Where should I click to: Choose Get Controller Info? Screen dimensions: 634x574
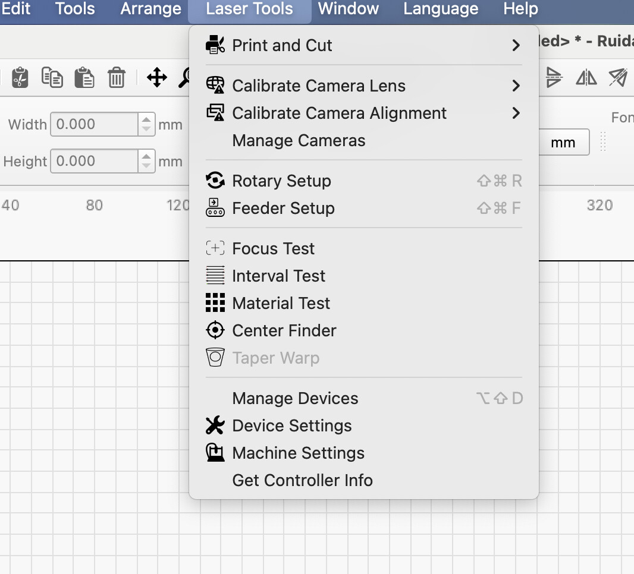[302, 481]
